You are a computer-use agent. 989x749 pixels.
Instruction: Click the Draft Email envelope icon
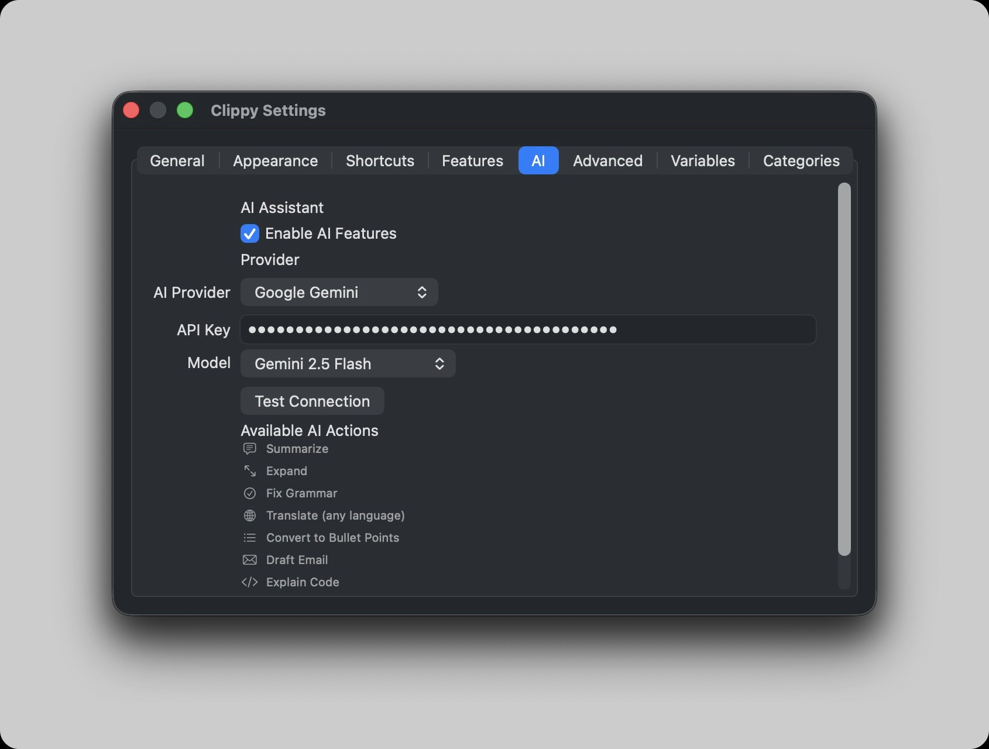tap(250, 560)
